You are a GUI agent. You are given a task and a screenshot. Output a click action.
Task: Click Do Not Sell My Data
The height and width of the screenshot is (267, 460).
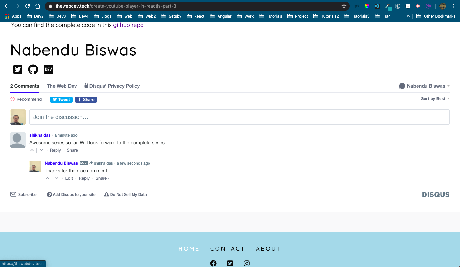[126, 194]
